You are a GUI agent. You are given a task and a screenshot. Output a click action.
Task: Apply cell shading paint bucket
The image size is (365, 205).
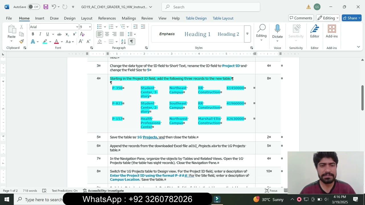[x=100, y=42]
